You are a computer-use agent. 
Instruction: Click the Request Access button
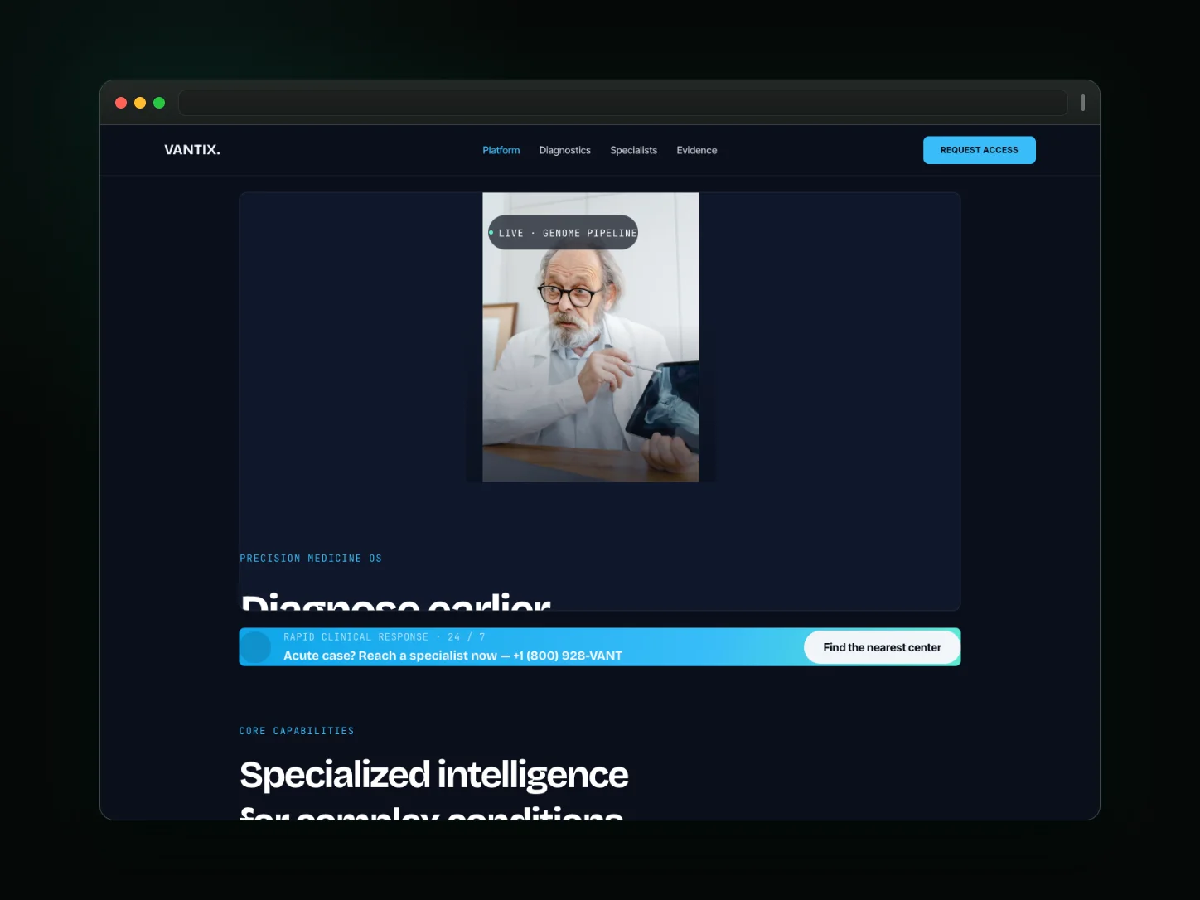click(x=980, y=150)
